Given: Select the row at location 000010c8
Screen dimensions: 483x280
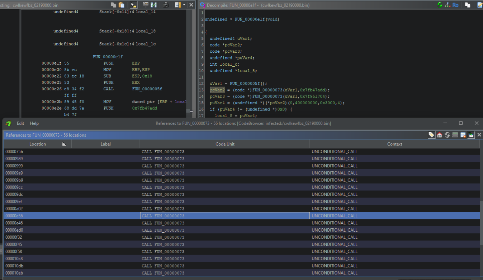Looking at the screenshot, I should click(x=242, y=258).
